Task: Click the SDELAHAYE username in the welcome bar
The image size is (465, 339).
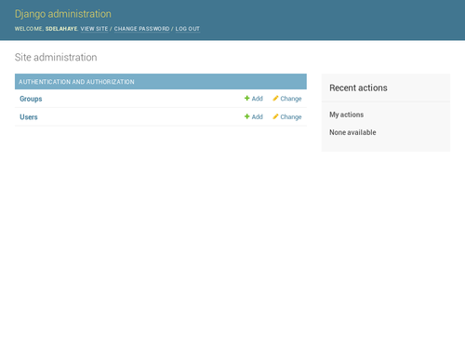Action: [61, 29]
